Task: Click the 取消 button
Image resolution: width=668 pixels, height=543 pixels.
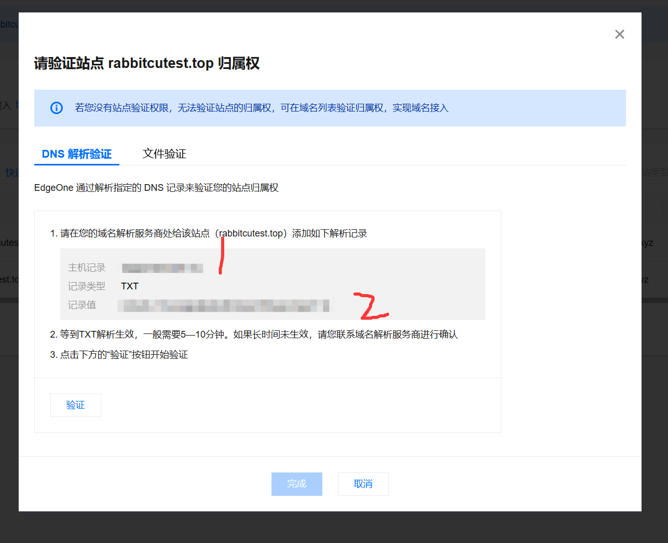Action: coord(363,484)
